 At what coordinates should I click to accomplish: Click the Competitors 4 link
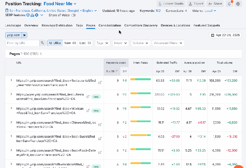186,11
